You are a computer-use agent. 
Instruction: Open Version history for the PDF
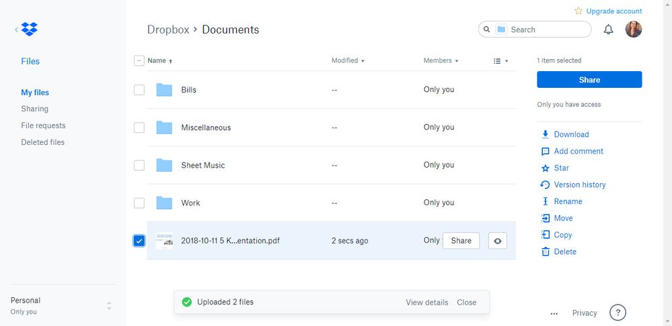pyautogui.click(x=579, y=184)
